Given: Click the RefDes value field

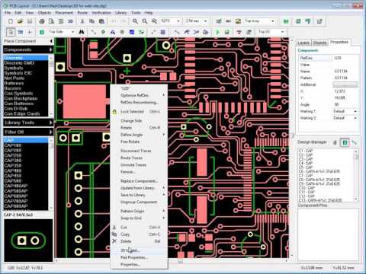Looking at the screenshot, I should tap(345, 58).
